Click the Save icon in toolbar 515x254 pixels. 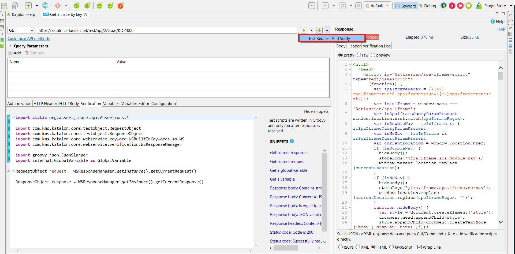point(4,6)
